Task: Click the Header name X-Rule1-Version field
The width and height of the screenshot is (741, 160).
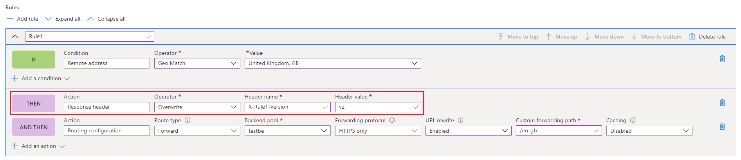Action: [x=288, y=107]
